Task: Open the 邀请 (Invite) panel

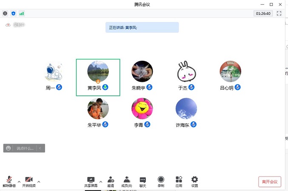Action: click(x=111, y=182)
